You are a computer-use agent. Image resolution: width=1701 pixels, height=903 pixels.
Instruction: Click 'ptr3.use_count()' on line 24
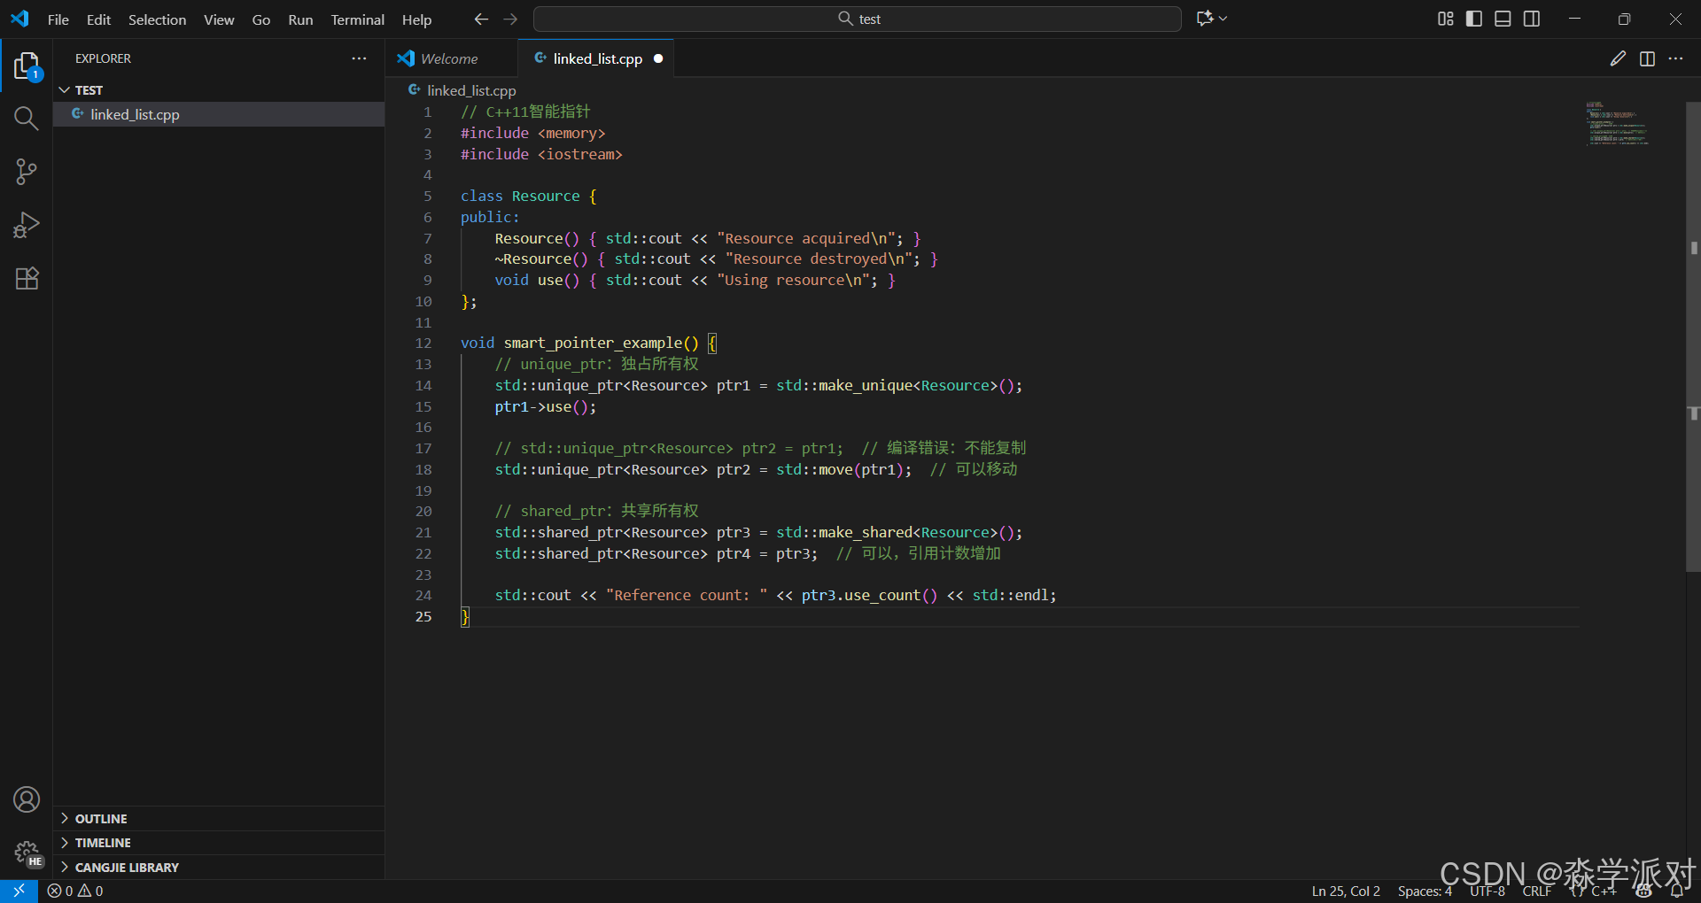(869, 595)
